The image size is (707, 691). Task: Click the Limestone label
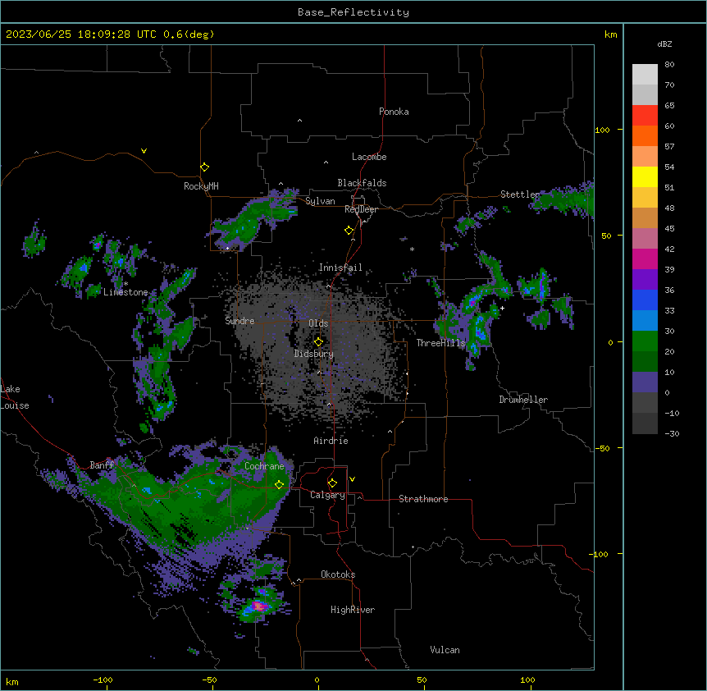click(125, 292)
